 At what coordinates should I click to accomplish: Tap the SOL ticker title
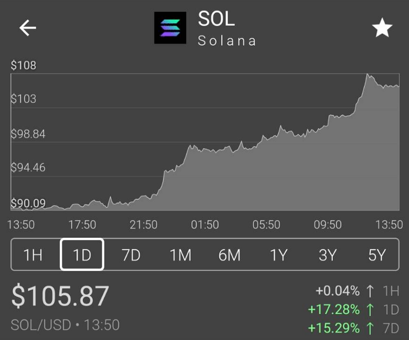(x=217, y=19)
